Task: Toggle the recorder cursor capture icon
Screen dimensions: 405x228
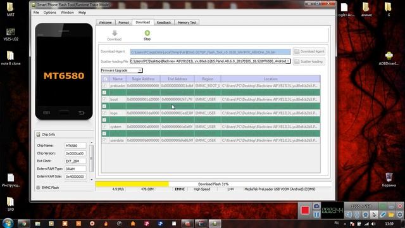Action: (x=374, y=215)
